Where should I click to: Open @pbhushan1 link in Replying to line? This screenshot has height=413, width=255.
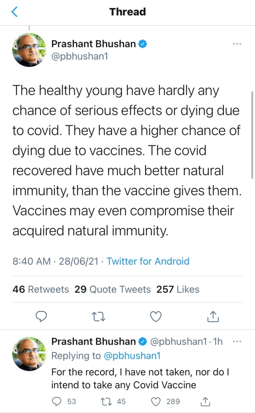point(132,356)
